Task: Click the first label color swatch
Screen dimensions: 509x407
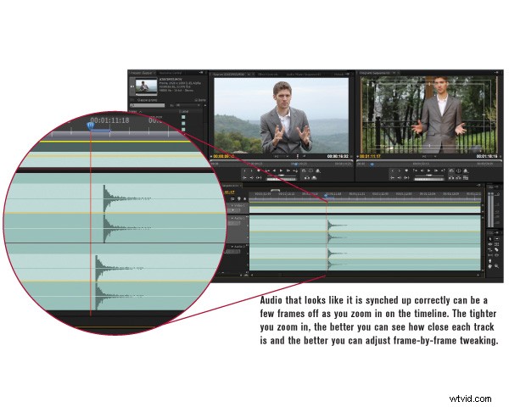Action: [183, 117]
